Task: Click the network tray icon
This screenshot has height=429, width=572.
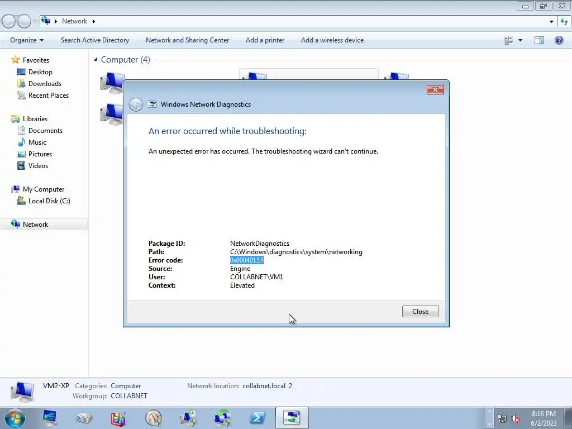Action: 502,418
